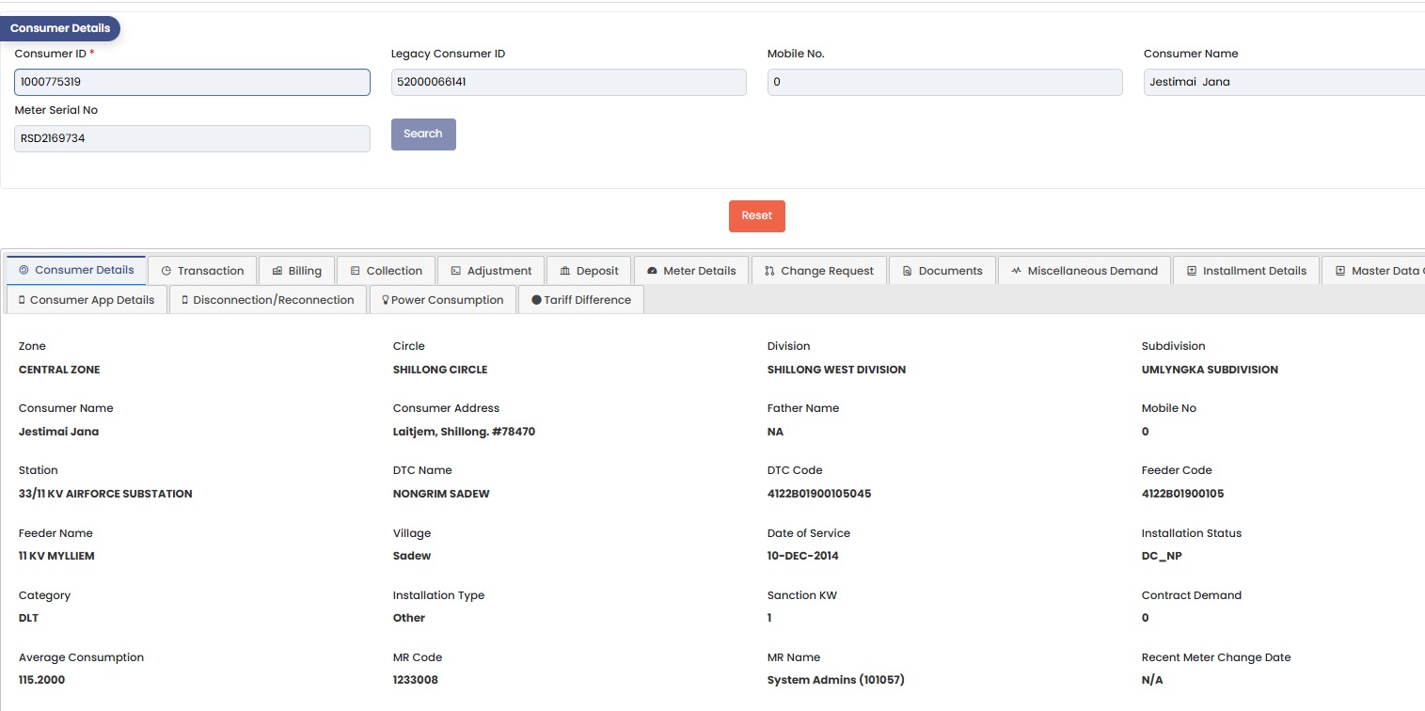
Task: Click the circle value 'SHILLONG CIRCLE'
Action: point(440,370)
